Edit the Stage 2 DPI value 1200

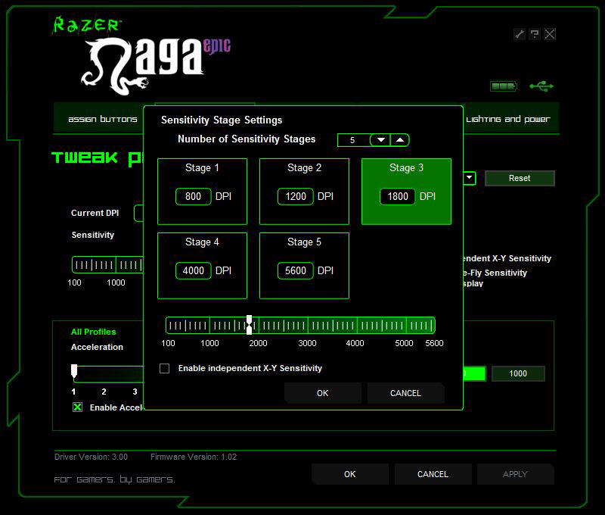[x=296, y=196]
